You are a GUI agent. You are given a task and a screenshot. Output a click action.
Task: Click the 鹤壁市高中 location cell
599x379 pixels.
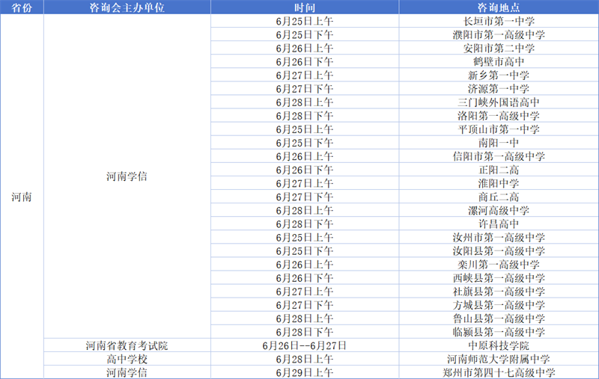coord(499,62)
